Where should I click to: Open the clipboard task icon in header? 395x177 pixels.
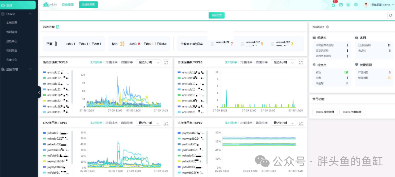[x=341, y=4]
